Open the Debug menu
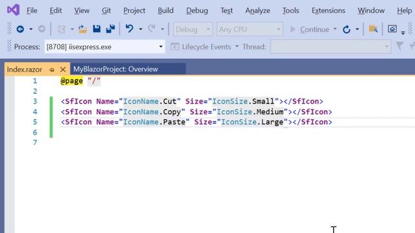Image resolution: width=415 pixels, height=233 pixels. point(197,10)
